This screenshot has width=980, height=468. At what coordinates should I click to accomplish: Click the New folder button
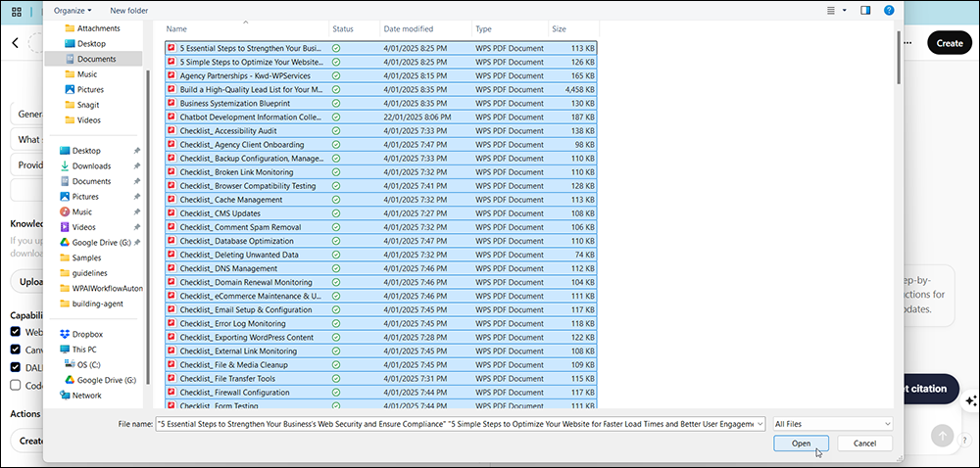pyautogui.click(x=128, y=10)
